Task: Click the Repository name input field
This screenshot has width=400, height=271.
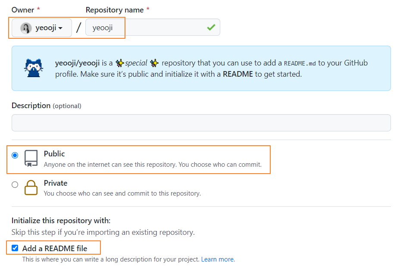Action: [x=153, y=27]
